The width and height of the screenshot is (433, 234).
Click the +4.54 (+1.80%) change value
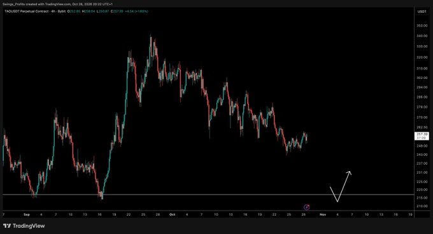click(136, 11)
